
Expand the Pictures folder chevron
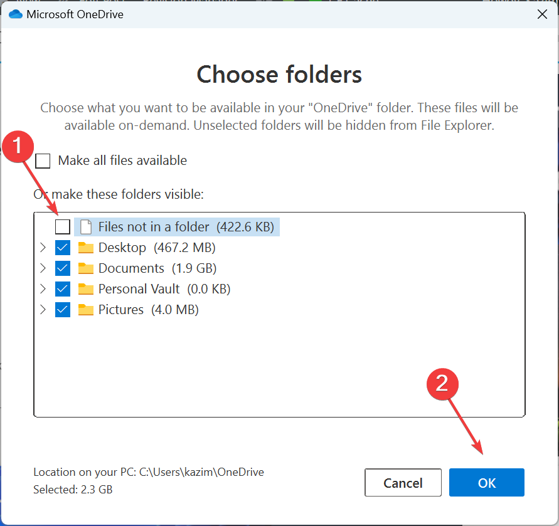(x=43, y=309)
